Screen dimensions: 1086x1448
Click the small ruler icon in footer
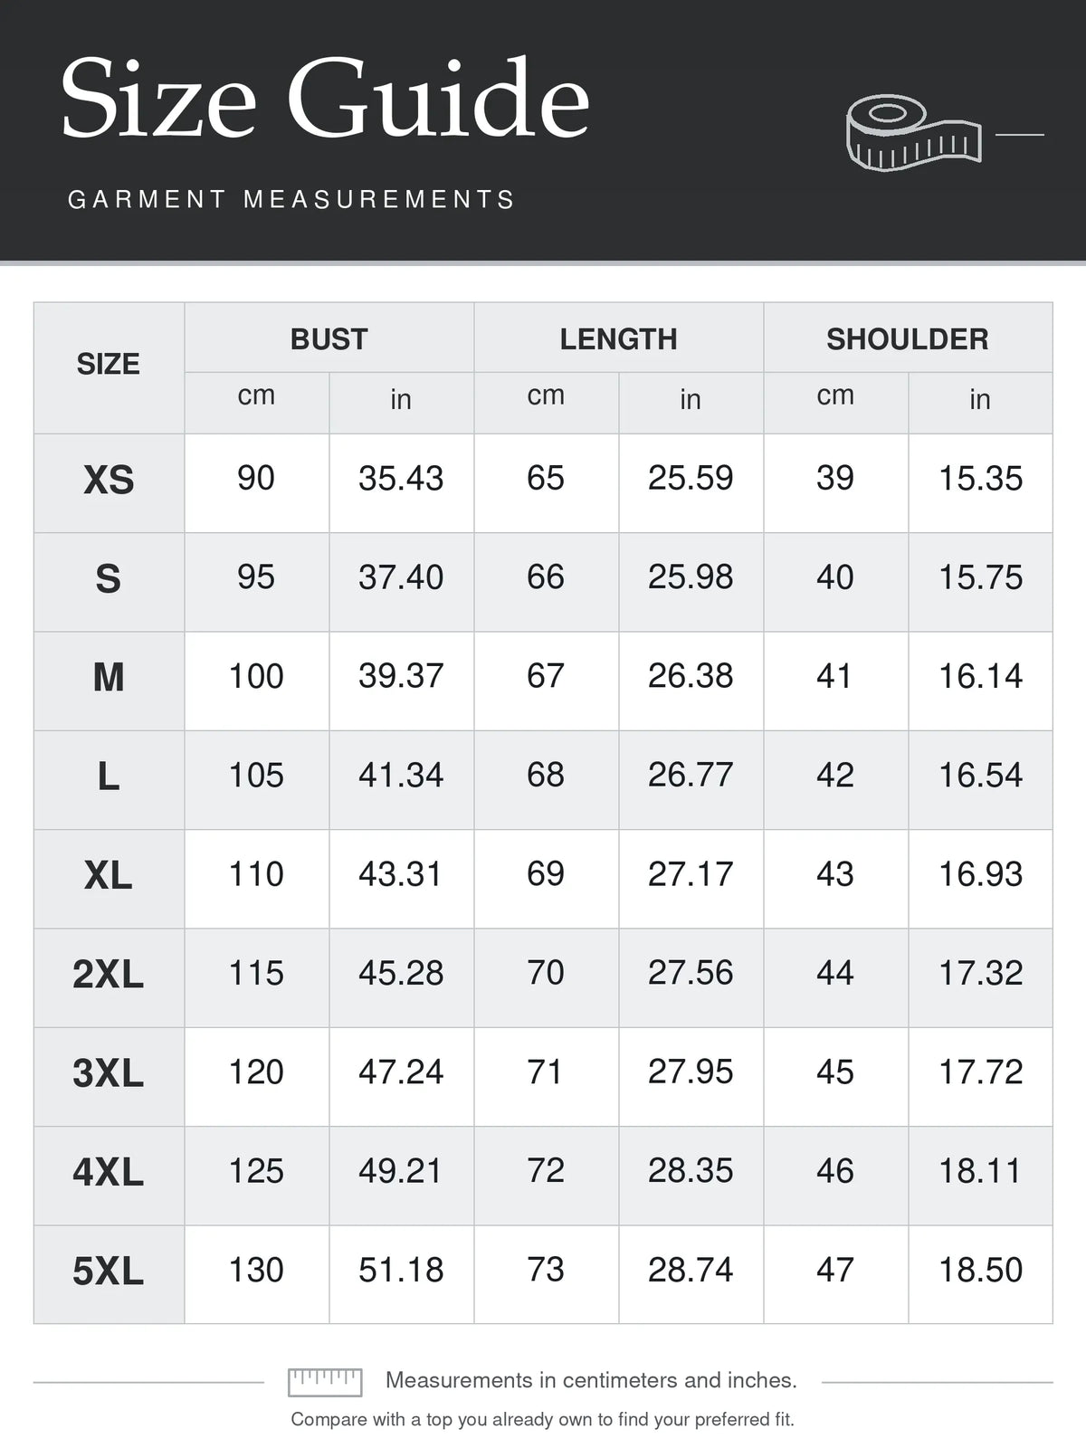pos(325,1382)
